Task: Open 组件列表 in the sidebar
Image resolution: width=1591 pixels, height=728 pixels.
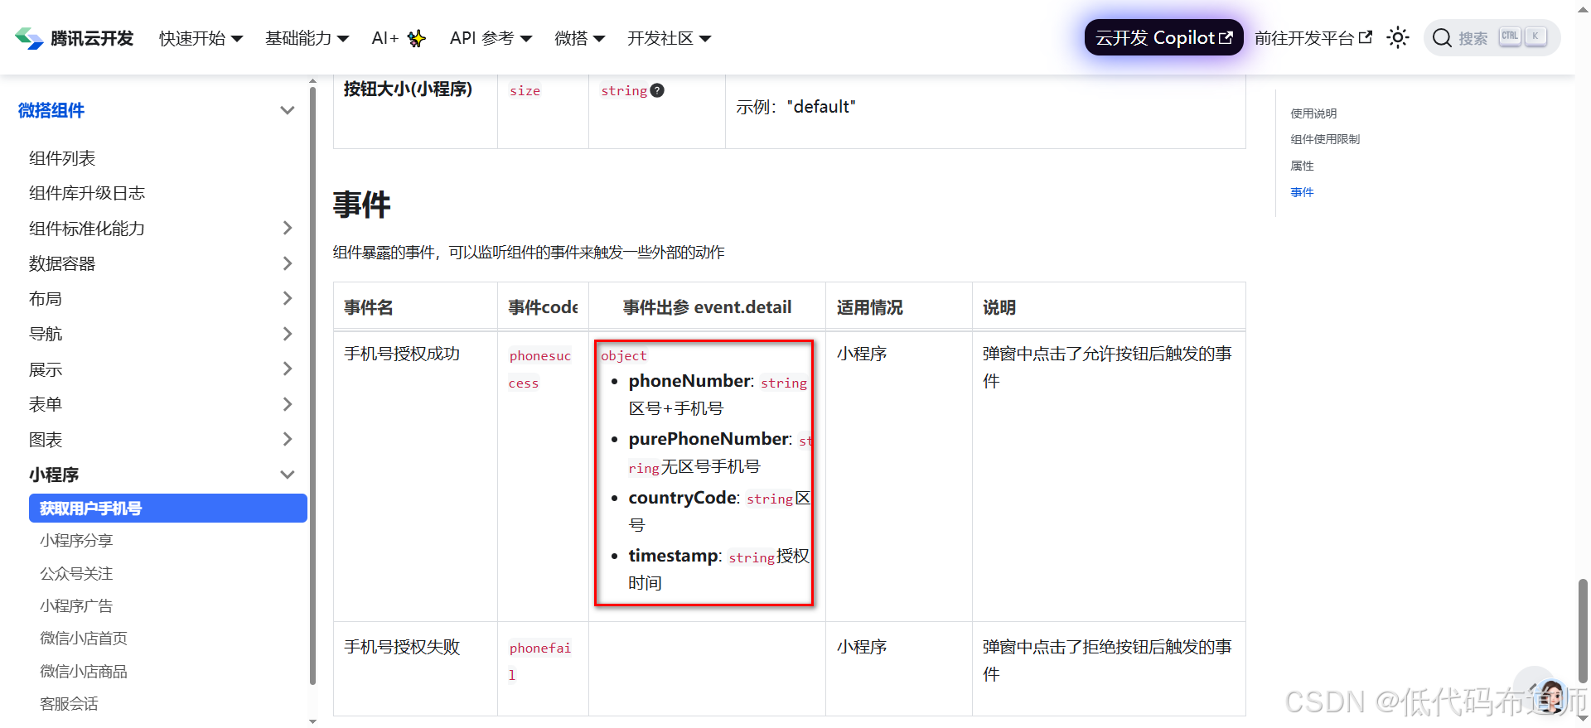Action: [62, 158]
